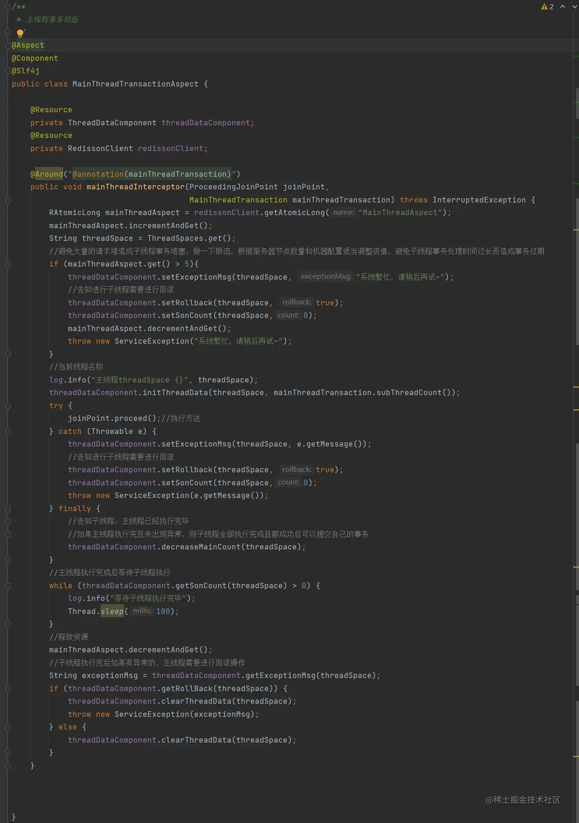Click the 主线程事务切面 Javadoc description
Viewport: 579px width, 823px height.
coord(52,20)
